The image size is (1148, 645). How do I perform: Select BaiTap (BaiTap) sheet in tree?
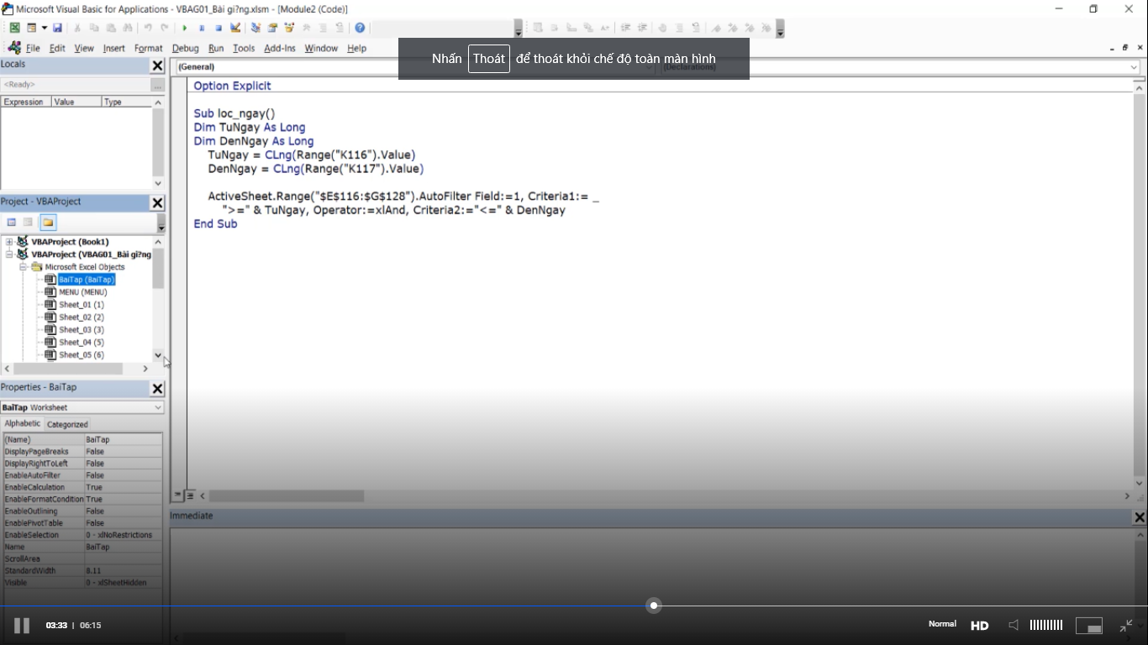coord(87,280)
